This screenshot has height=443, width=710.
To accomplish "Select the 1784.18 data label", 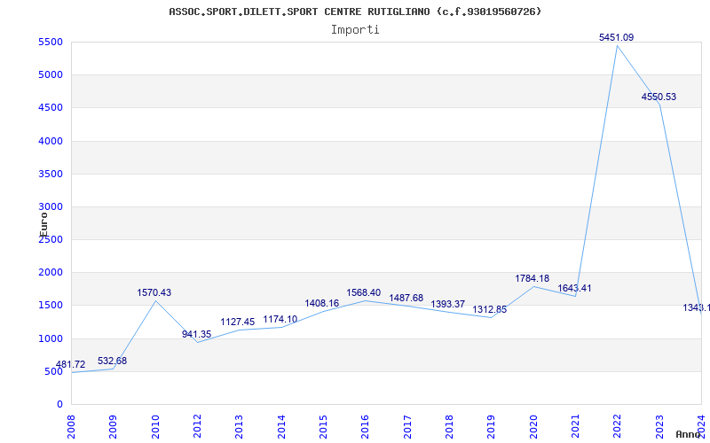I will click(x=532, y=278).
